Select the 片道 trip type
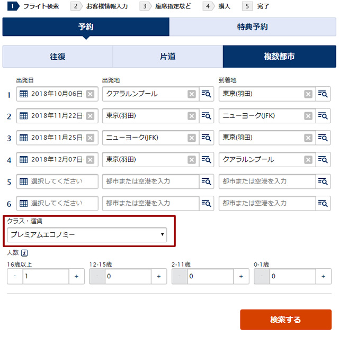 (168, 57)
